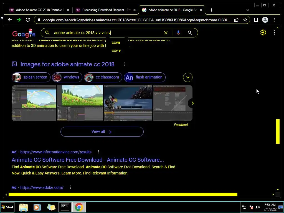The width and height of the screenshot is (284, 213).
Task: Select the Chrome taskbar button
Action: pos(79,207)
